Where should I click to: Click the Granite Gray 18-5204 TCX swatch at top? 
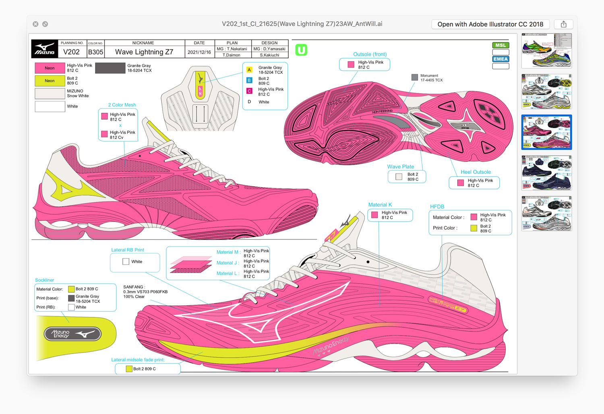pos(110,68)
